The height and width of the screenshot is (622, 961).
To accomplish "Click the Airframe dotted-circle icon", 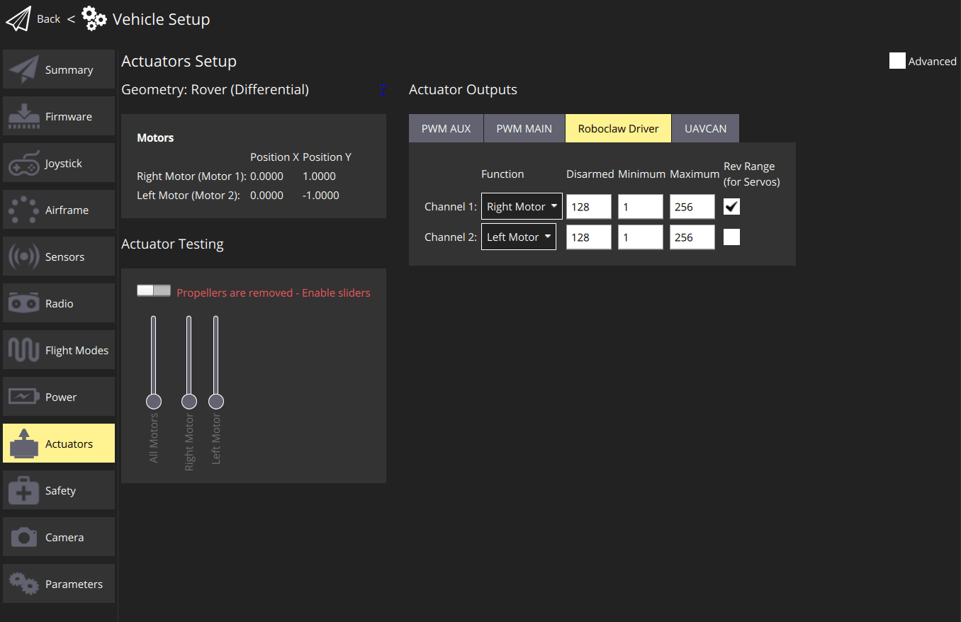I will pos(24,210).
